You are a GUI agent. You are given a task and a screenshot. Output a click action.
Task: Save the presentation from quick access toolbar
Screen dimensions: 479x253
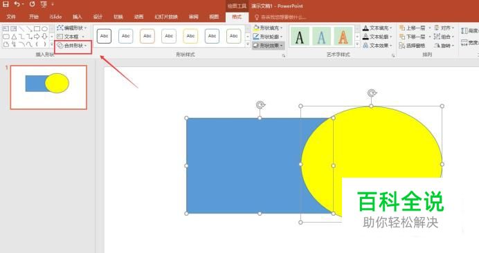tap(6, 4)
